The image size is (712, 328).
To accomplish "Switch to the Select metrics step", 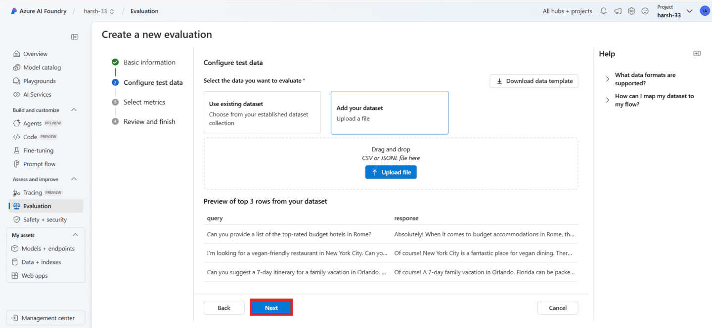I will [x=144, y=102].
